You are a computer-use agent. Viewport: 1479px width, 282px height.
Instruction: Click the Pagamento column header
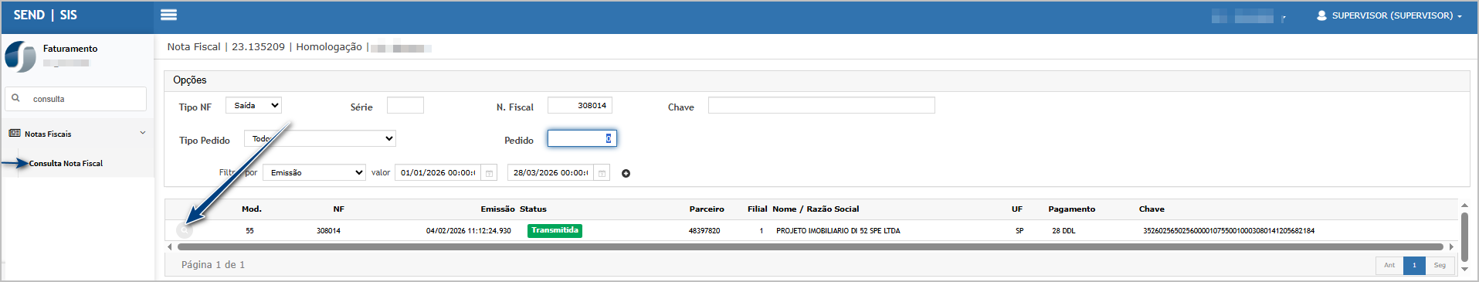pos(1071,209)
